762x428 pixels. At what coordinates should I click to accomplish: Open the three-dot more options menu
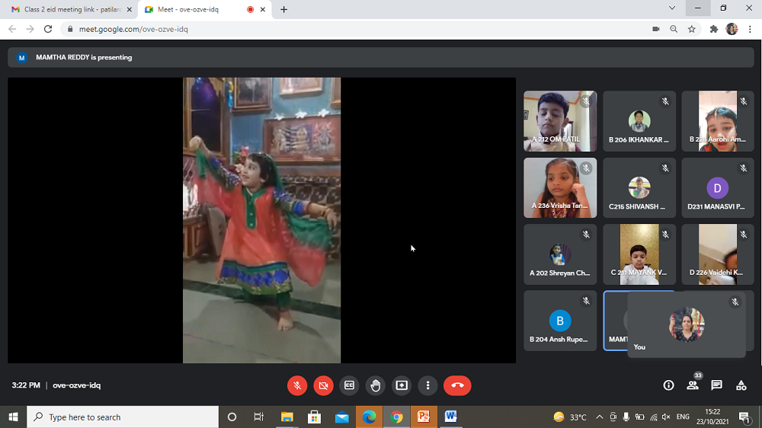tap(428, 385)
